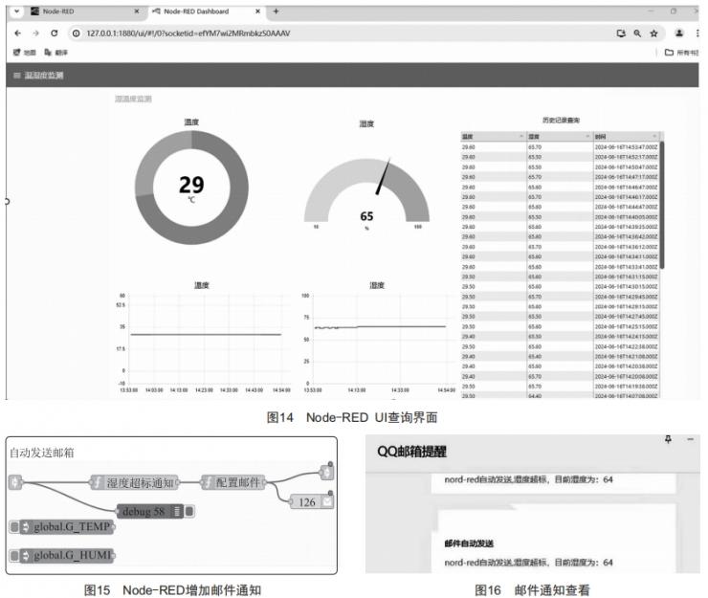Select the cell 2024-06-16T14:47:17.000Z
Viewport: 708px width, 598px height.
point(626,177)
